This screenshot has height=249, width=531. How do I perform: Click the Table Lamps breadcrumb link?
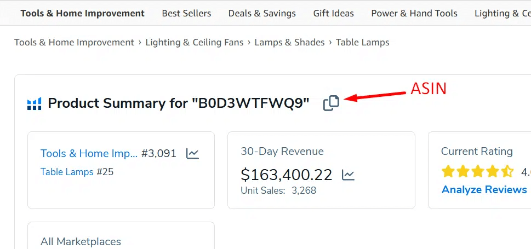point(362,42)
